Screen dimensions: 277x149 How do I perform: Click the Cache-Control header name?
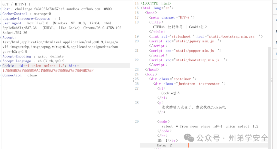click(15, 14)
